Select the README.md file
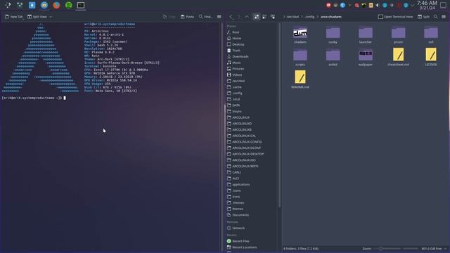Viewport: 450px width, 253px height. 300,79
